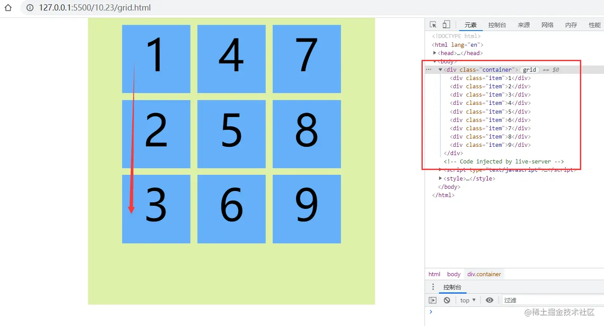Collapse the body element node
This screenshot has height=326, width=604.
pyautogui.click(x=435, y=61)
